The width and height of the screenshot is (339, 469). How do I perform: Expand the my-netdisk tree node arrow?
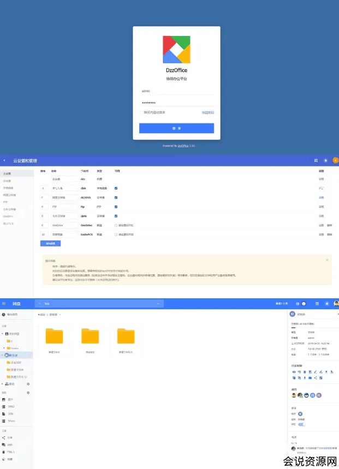click(x=3, y=334)
